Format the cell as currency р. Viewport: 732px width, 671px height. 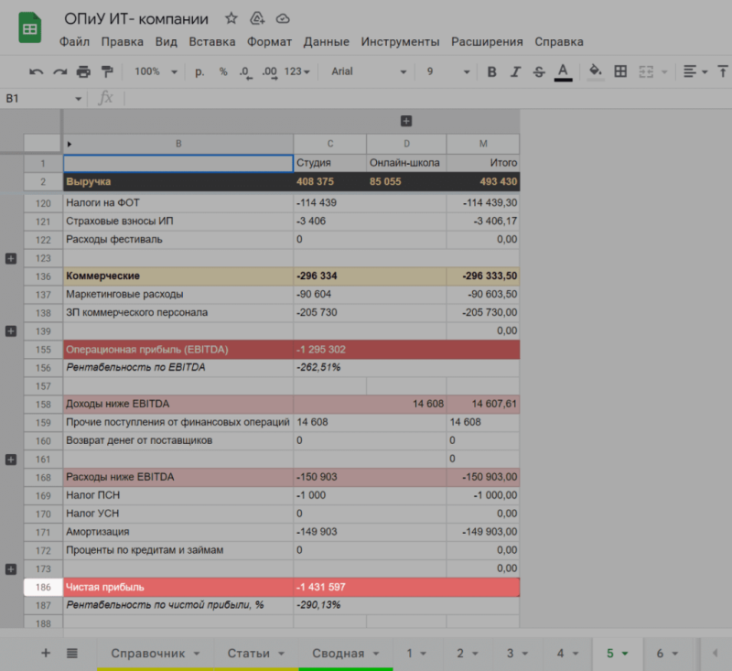click(199, 72)
